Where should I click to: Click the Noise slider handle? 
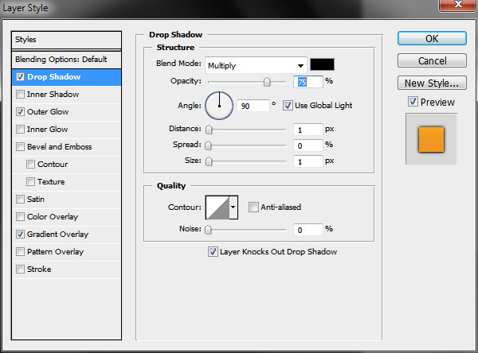point(208,230)
